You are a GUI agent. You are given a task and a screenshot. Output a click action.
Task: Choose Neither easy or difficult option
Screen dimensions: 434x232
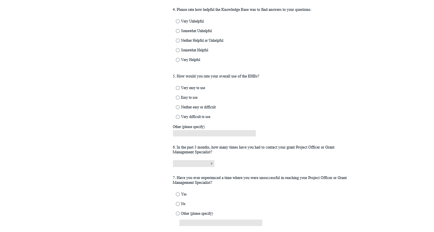click(x=178, y=107)
